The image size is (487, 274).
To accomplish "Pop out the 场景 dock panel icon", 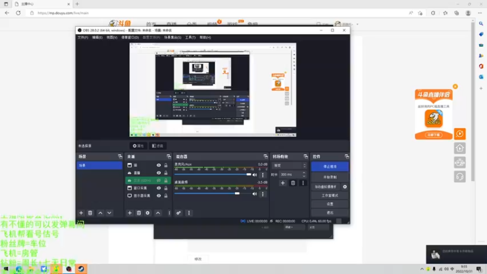I will pos(120,156).
